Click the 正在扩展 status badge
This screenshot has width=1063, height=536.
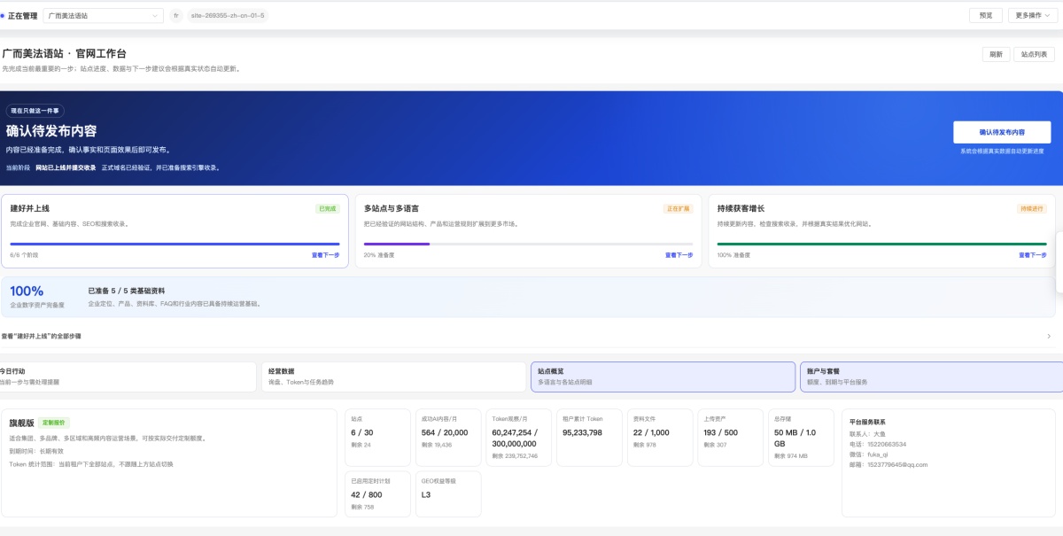coord(678,209)
